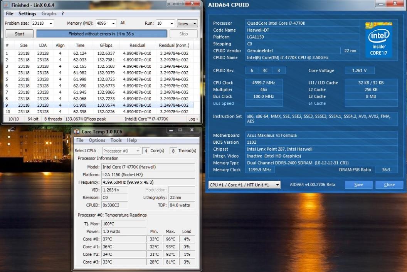The height and width of the screenshot is (272, 407).
Task: Close the LinX window
Action: pyautogui.click(x=193, y=3)
